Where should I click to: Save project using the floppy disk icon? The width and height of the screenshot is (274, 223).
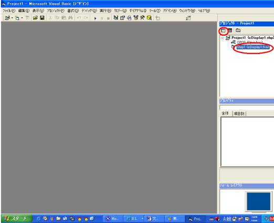point(42,18)
